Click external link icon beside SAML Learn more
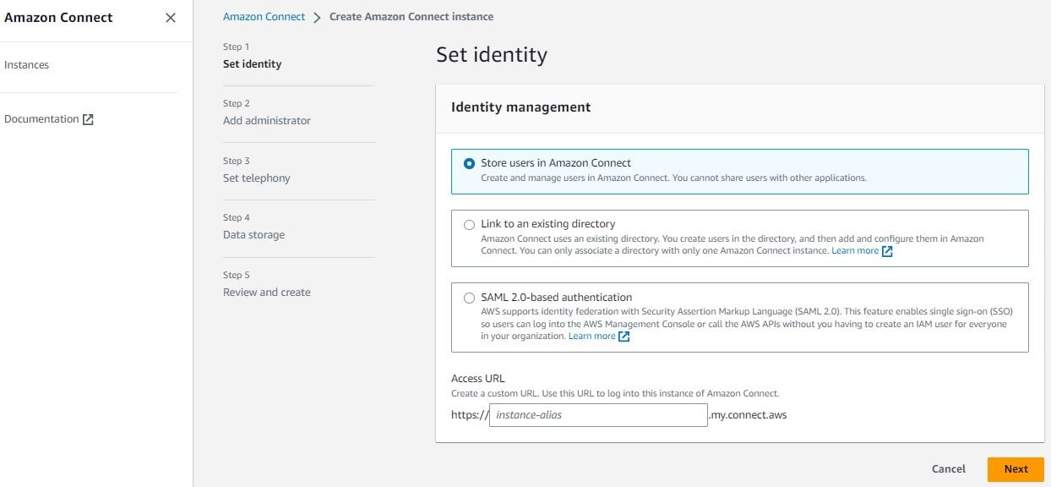The image size is (1051, 487). click(x=623, y=336)
